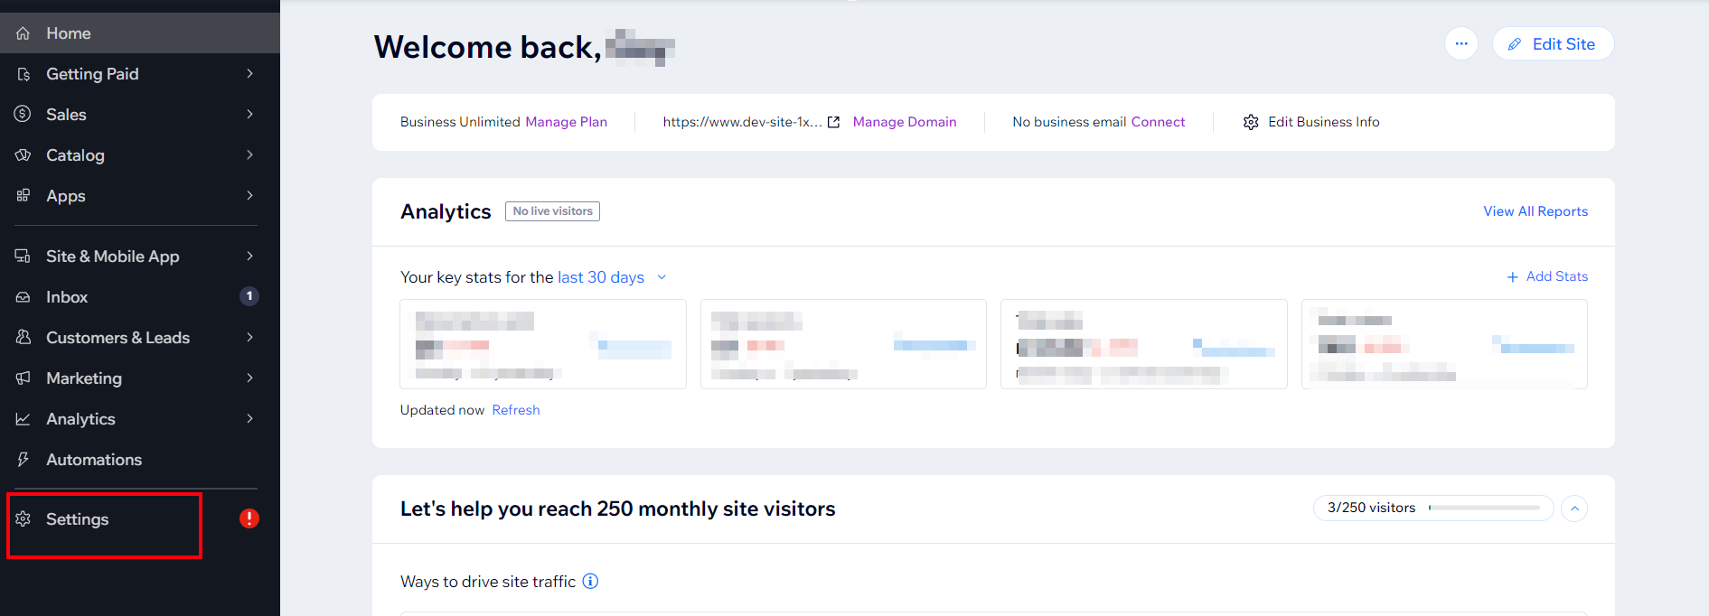The image size is (1709, 616).
Task: Click the Marketing megaphone icon
Action: [x=23, y=378]
